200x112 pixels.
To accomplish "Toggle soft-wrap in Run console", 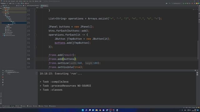I will tap(197, 73).
